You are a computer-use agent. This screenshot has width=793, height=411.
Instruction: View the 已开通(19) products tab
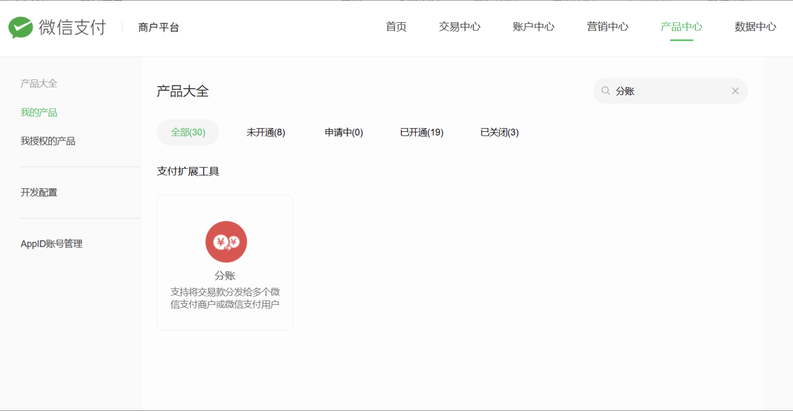422,132
